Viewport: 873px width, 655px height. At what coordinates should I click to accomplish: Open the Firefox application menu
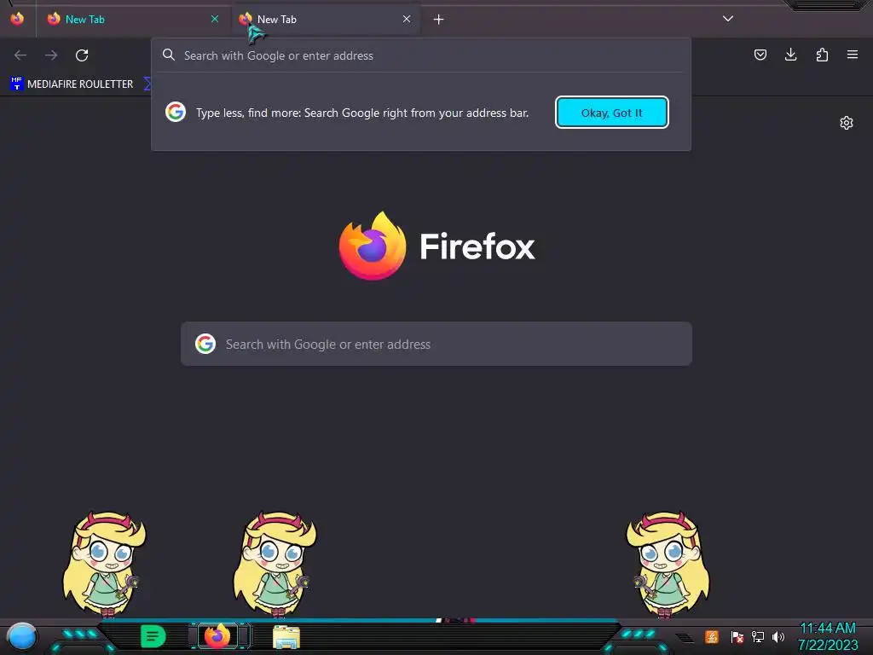point(853,55)
